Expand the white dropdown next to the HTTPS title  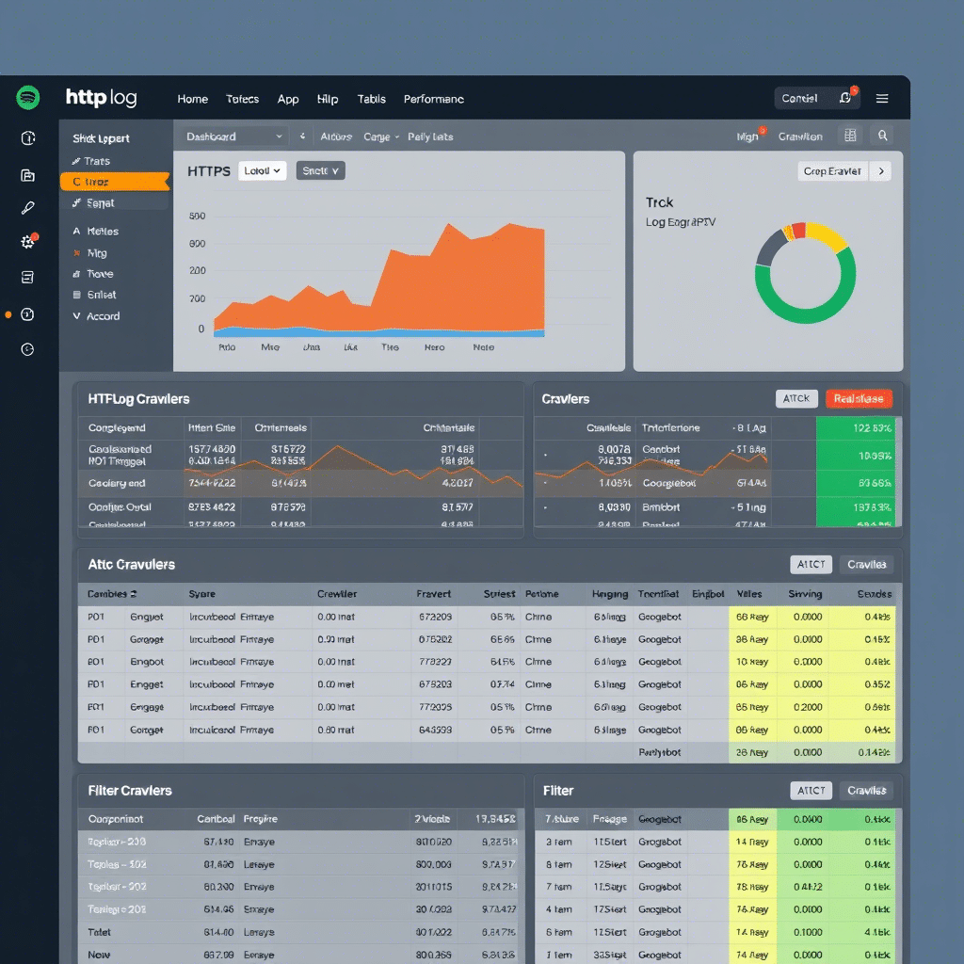[263, 171]
